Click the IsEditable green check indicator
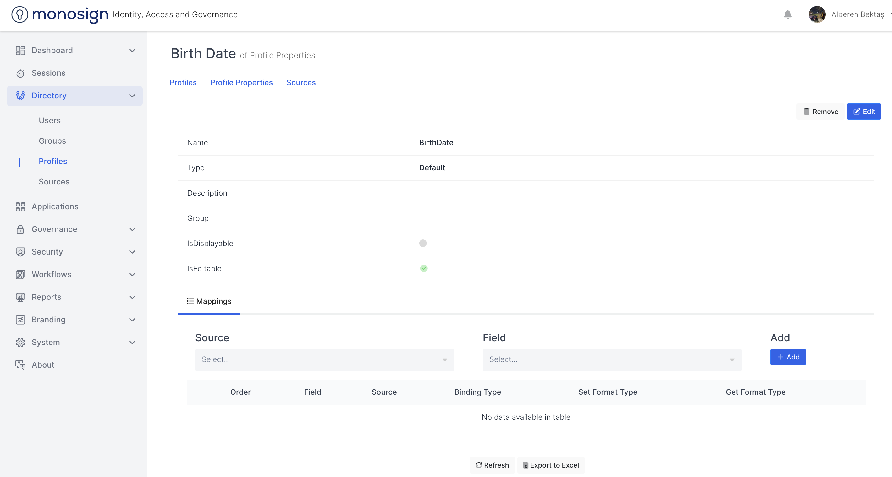This screenshot has height=477, width=892. (x=423, y=268)
